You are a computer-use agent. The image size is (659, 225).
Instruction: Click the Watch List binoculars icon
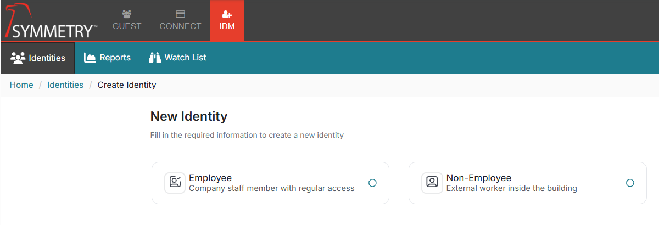(x=155, y=58)
